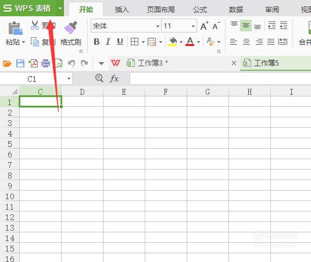Open the 审阅 ribbon tab
The image size is (311, 262).
coord(272,9)
